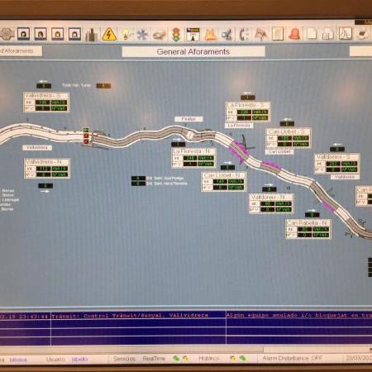This screenshot has width=372, height=372.
Task: Select the La Floresta - N counting panel
Action: click(x=194, y=158)
